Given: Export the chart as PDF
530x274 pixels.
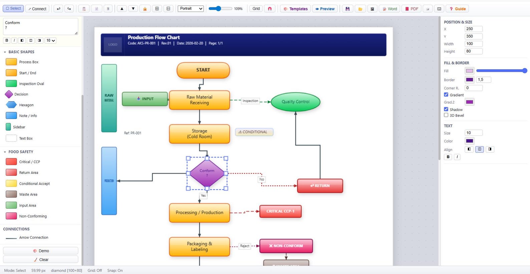Looking at the screenshot, I should point(411,9).
